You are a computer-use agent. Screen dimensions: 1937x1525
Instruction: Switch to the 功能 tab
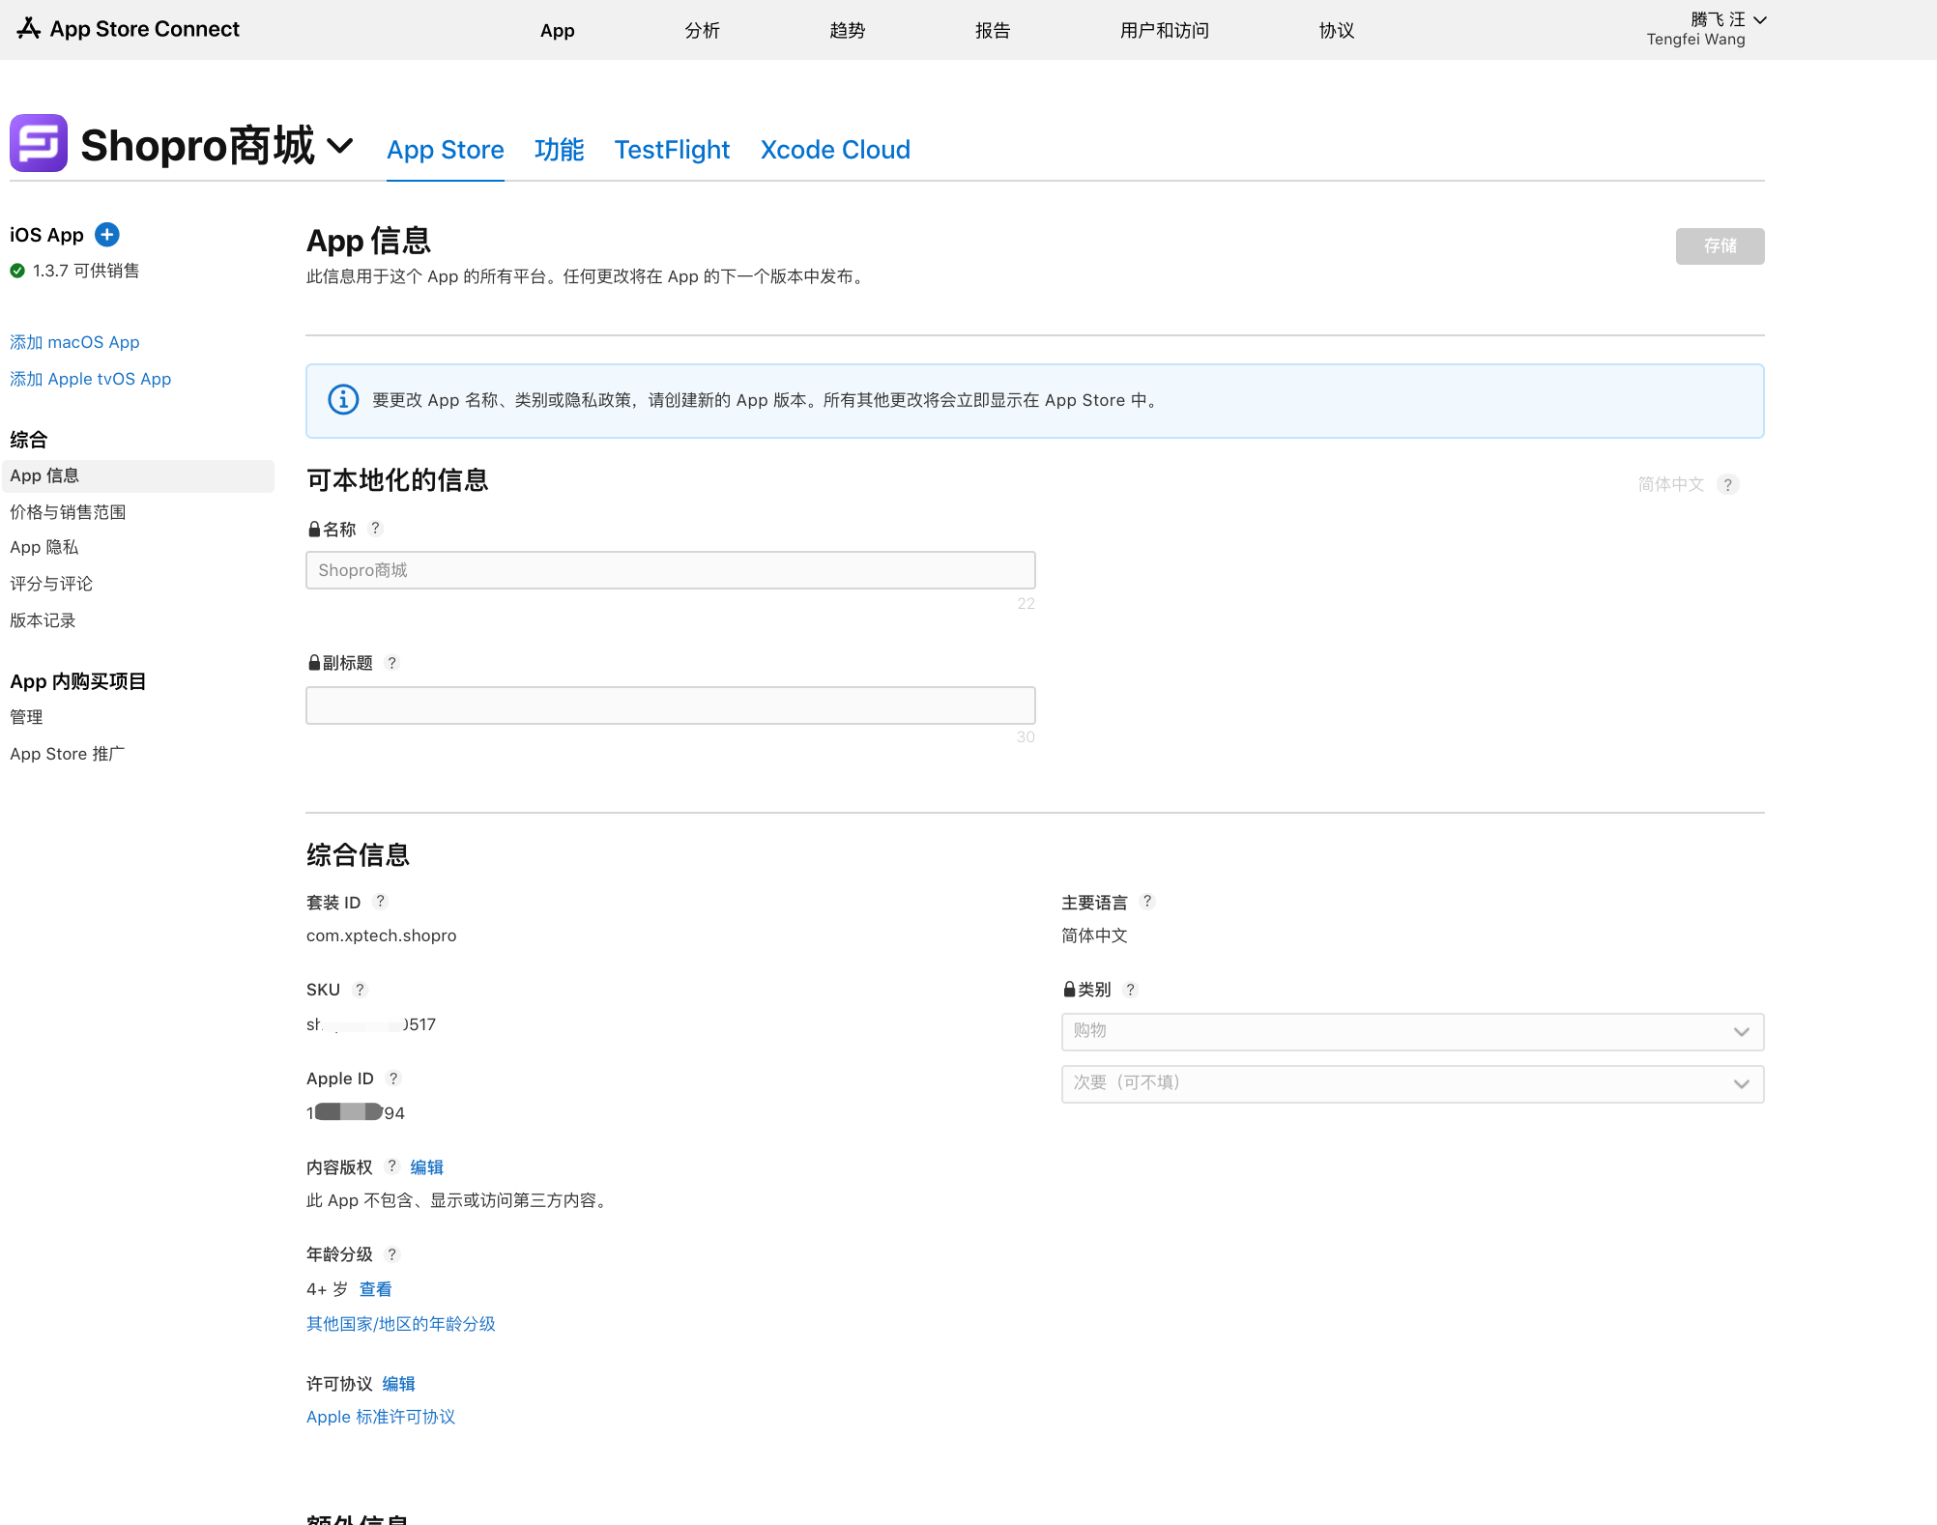[559, 150]
